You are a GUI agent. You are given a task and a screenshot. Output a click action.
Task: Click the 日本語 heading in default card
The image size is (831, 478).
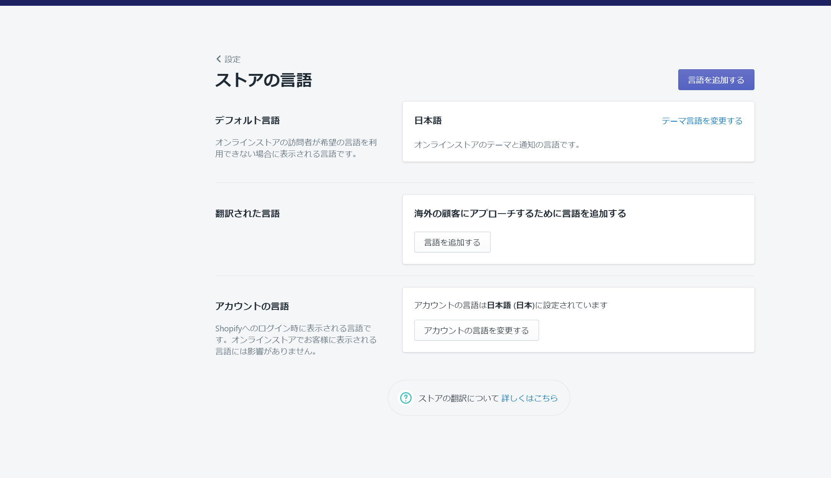[x=428, y=120]
